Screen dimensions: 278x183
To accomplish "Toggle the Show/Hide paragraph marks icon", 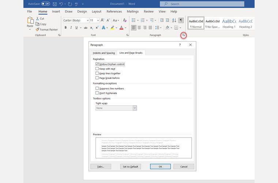I will (x=181, y=20).
